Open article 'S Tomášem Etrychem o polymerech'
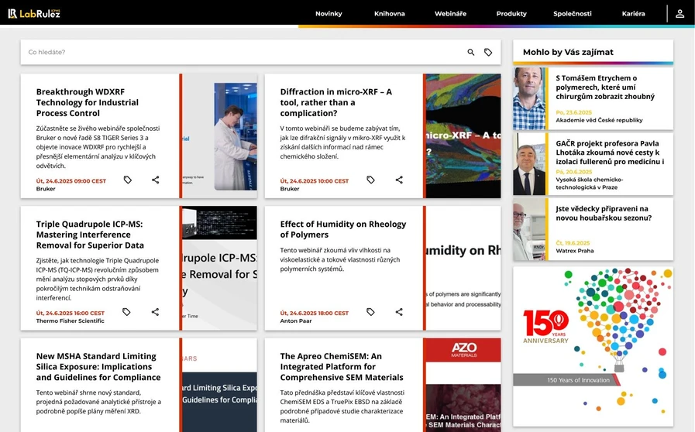 click(x=605, y=87)
